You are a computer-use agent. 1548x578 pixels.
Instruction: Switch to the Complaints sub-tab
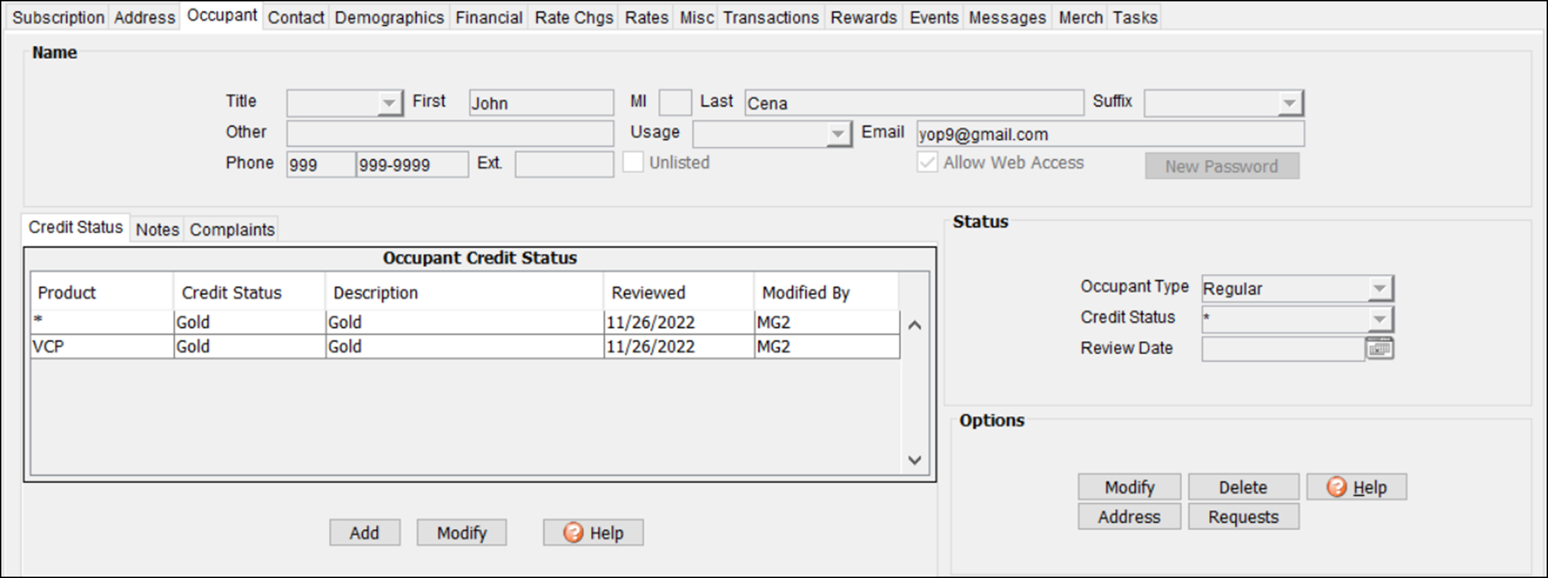point(232,229)
